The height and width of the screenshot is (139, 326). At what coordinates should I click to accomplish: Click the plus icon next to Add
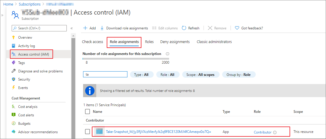(85, 28)
